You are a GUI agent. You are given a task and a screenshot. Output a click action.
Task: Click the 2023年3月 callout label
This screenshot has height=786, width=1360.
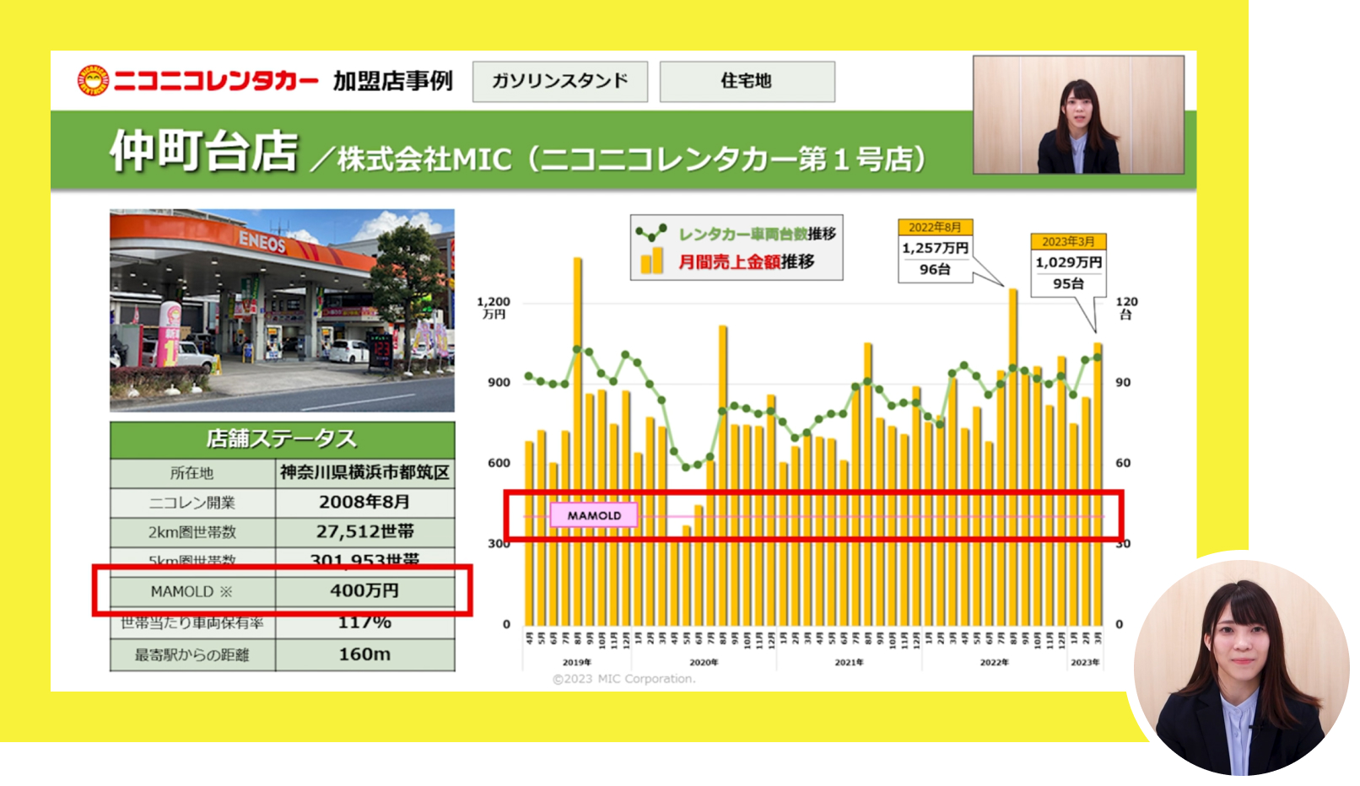1068,241
